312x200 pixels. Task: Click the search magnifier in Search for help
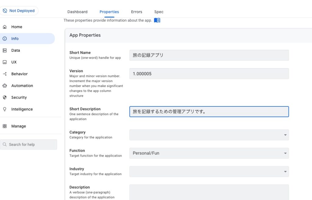(x=5, y=144)
